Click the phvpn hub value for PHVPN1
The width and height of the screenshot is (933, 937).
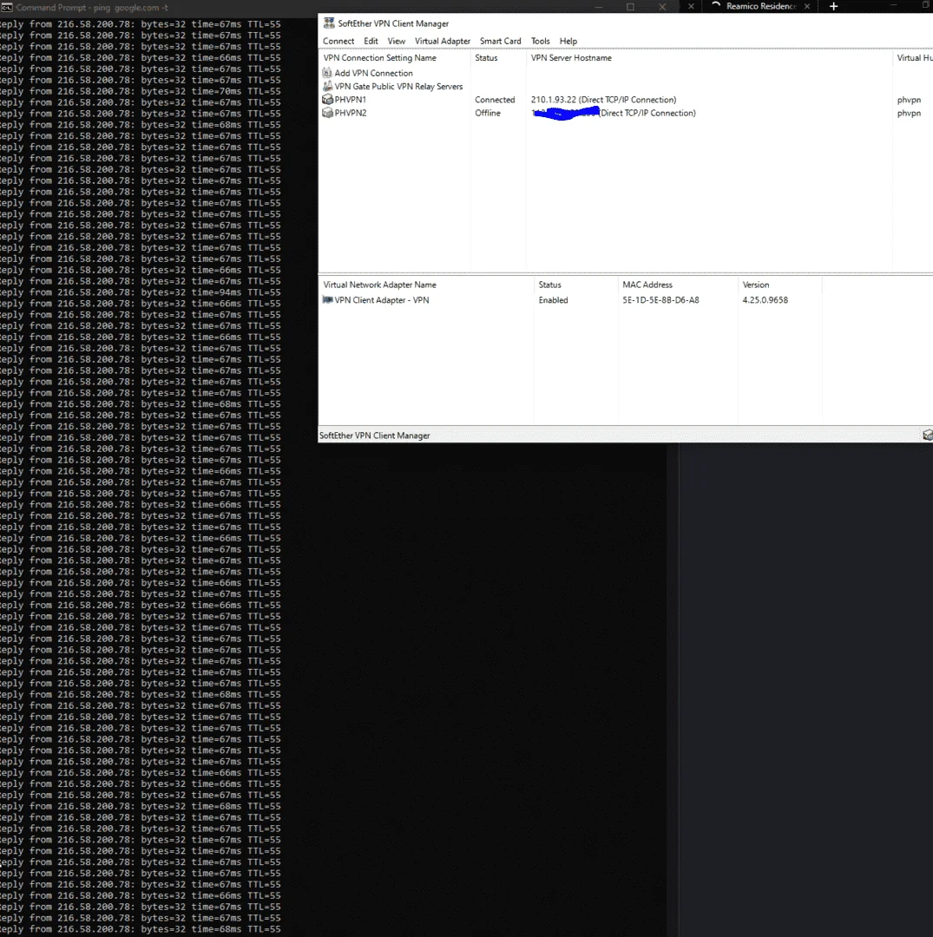[909, 100]
